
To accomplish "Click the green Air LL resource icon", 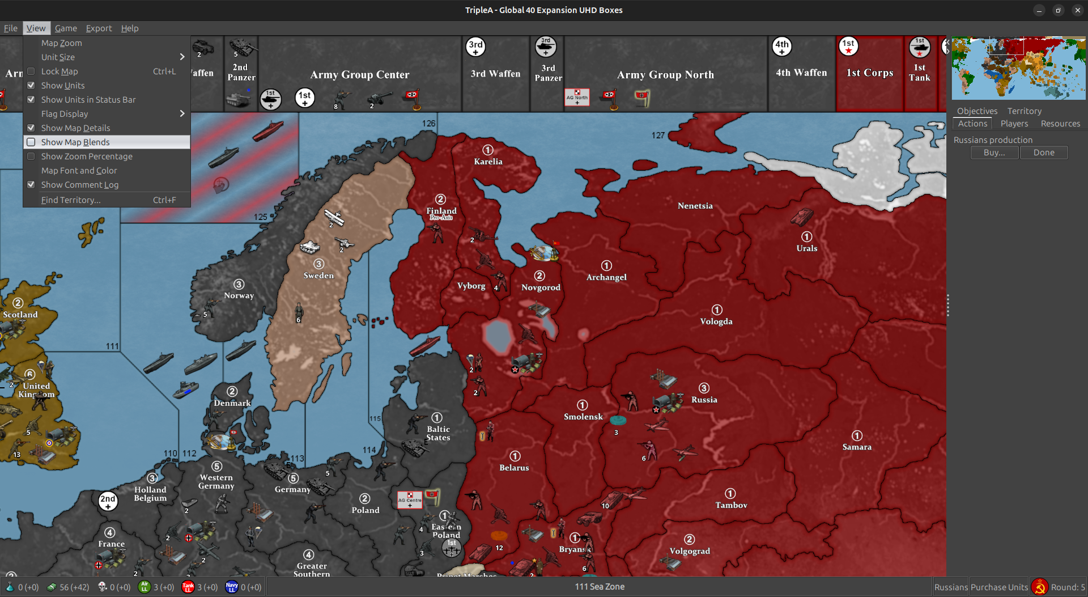I will tap(144, 587).
